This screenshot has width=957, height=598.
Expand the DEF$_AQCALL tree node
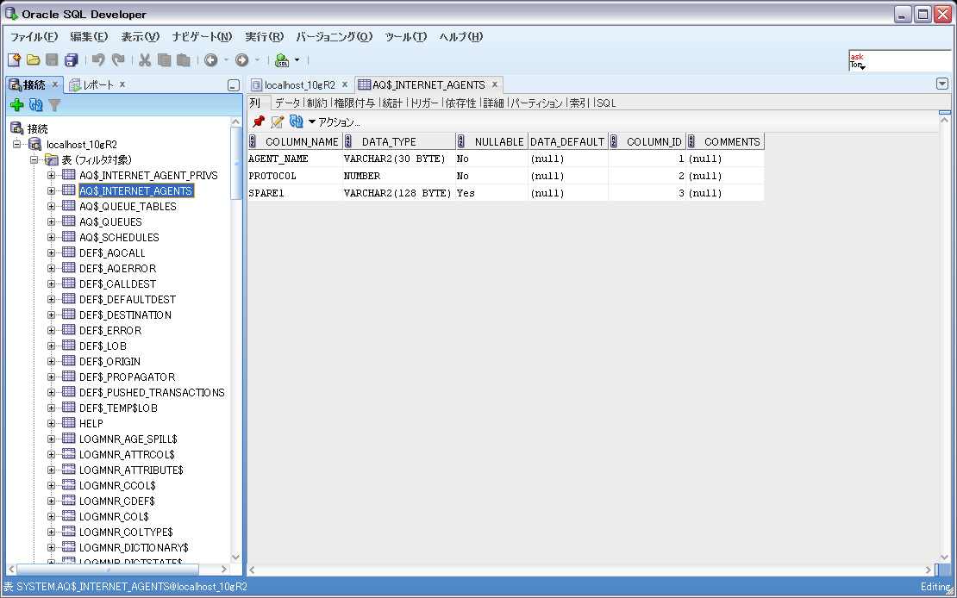(x=51, y=253)
